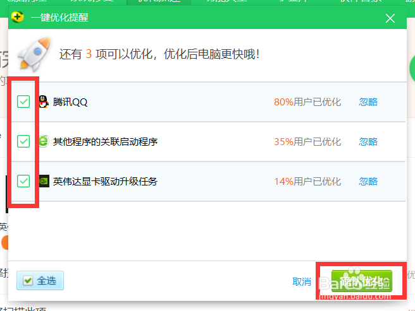Screen dimensions: 415x311
Task: Click the 35%用户已优化 text
Action: [307, 142]
